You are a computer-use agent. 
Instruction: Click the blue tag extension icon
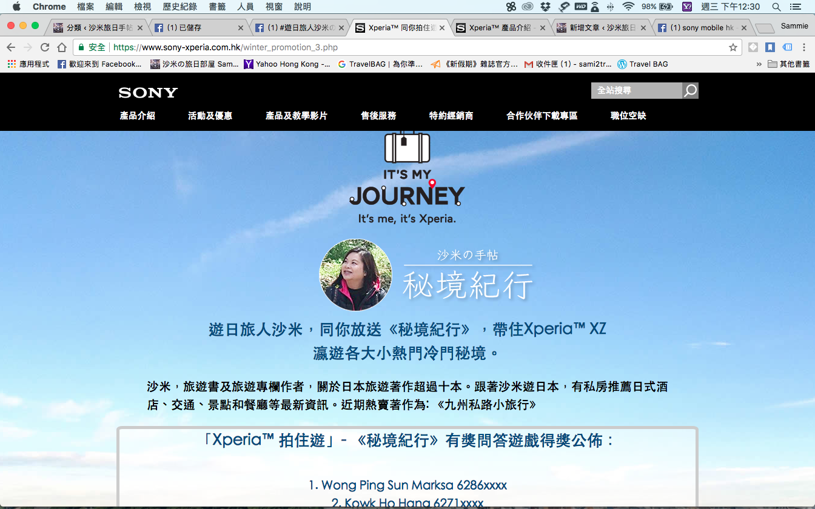click(x=787, y=47)
